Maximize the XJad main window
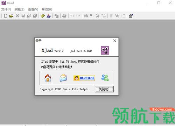This screenshot has width=175, height=126. pos(159,3)
